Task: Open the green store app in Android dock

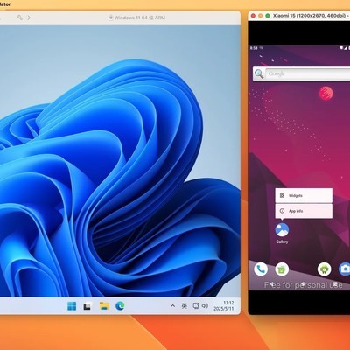Action: click(282, 269)
